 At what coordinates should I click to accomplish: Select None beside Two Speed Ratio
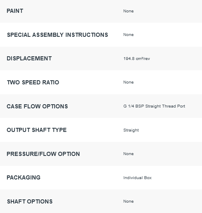pos(128,82)
